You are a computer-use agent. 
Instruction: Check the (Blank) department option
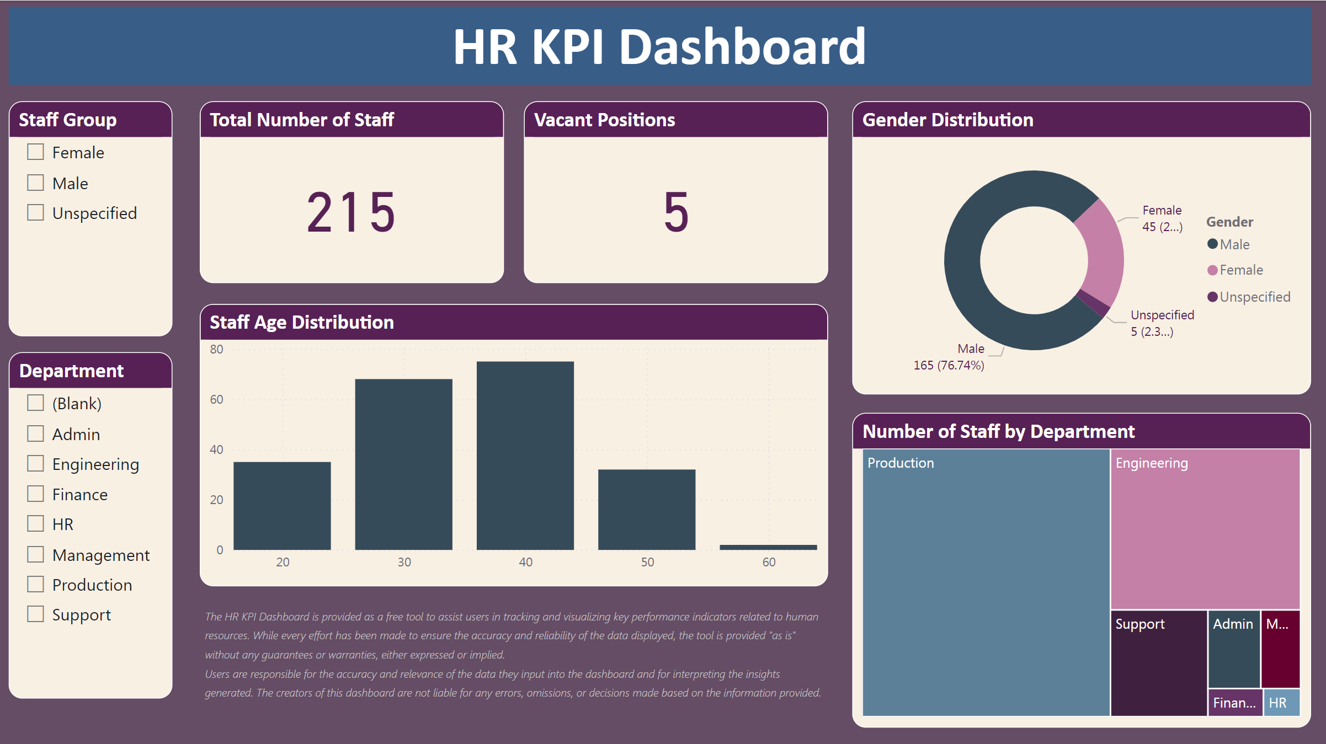point(35,403)
